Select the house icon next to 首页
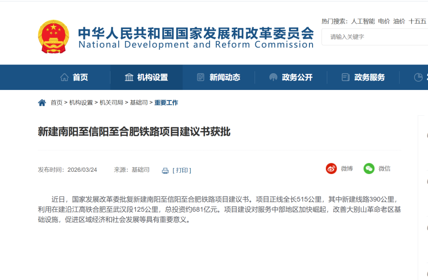428x280 pixels. click(x=66, y=77)
